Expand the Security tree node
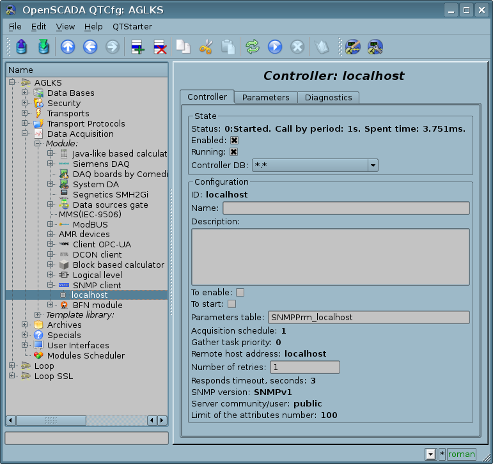Image resolution: width=493 pixels, height=464 pixels. (x=24, y=102)
